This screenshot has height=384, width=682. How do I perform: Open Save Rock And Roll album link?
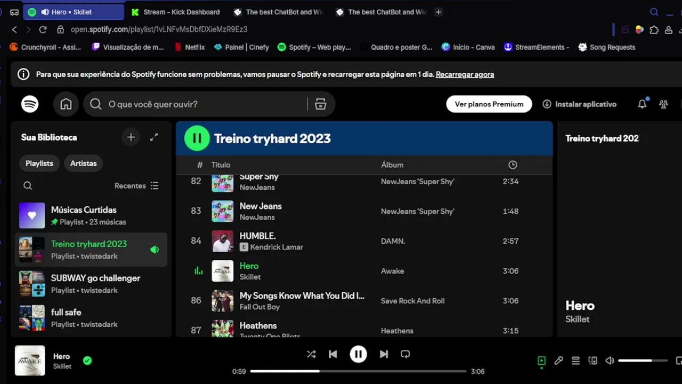[412, 301]
